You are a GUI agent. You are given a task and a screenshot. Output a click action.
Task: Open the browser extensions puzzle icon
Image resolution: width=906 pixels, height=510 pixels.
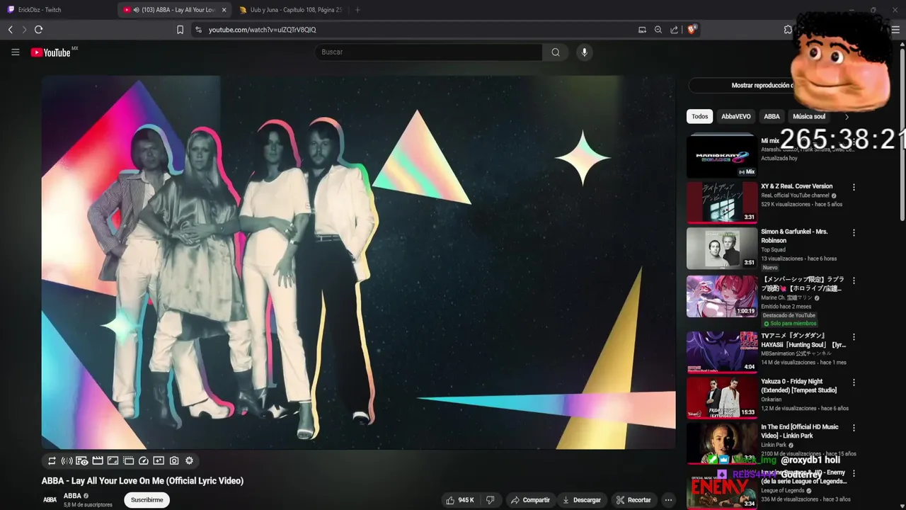click(x=788, y=30)
